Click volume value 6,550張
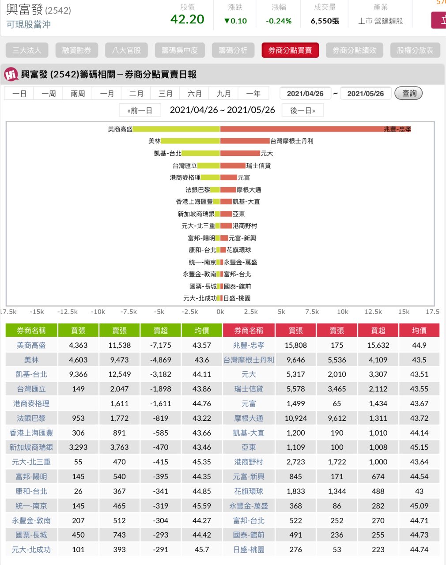This screenshot has height=565, width=446. [325, 21]
